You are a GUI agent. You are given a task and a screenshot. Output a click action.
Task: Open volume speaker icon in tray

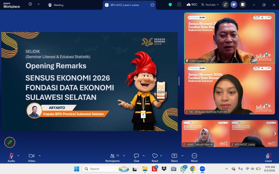point(252,169)
